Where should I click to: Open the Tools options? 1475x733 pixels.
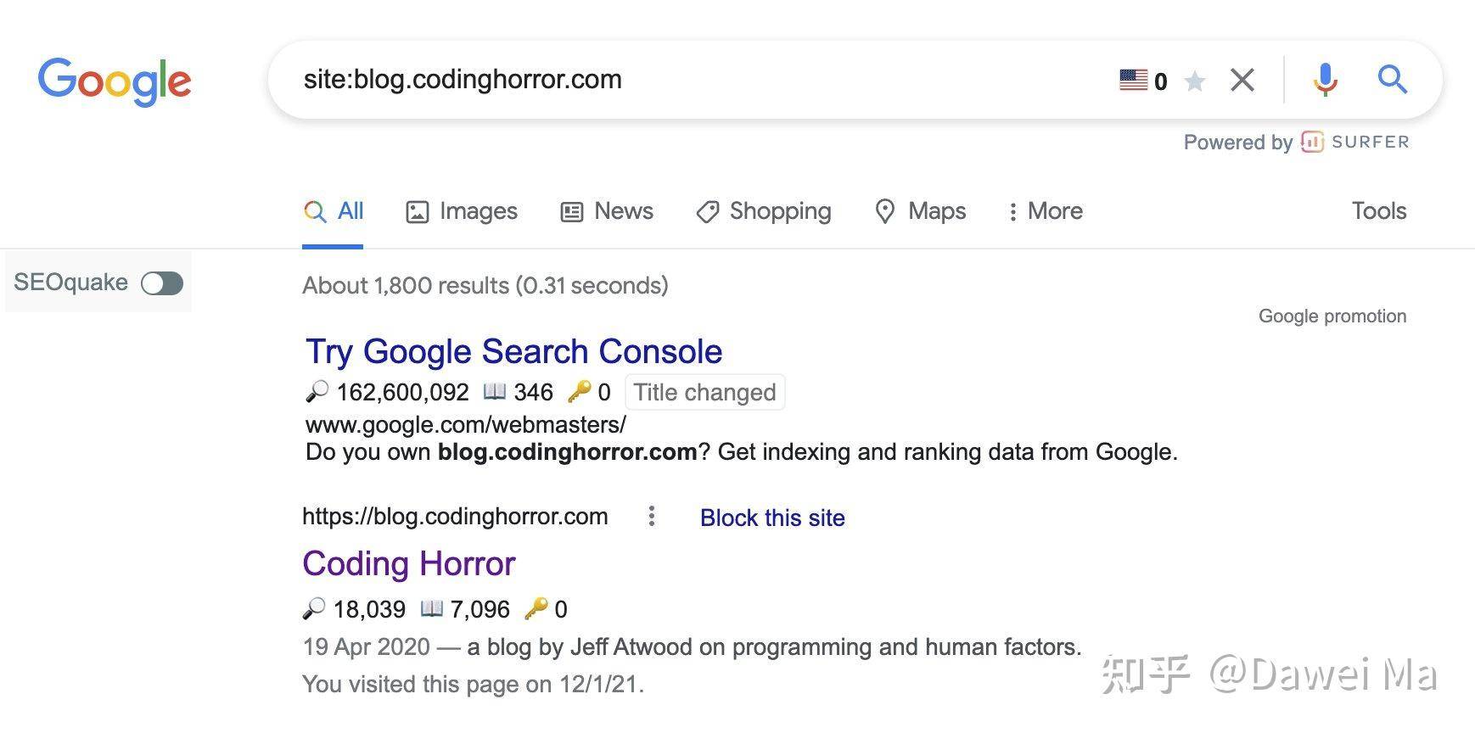tap(1379, 210)
